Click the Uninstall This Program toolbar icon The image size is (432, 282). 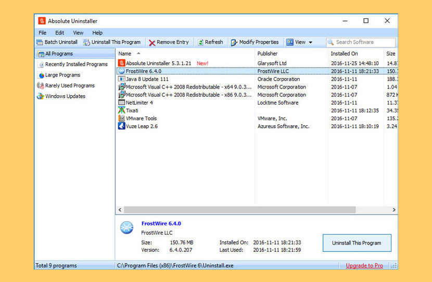[x=86, y=42]
